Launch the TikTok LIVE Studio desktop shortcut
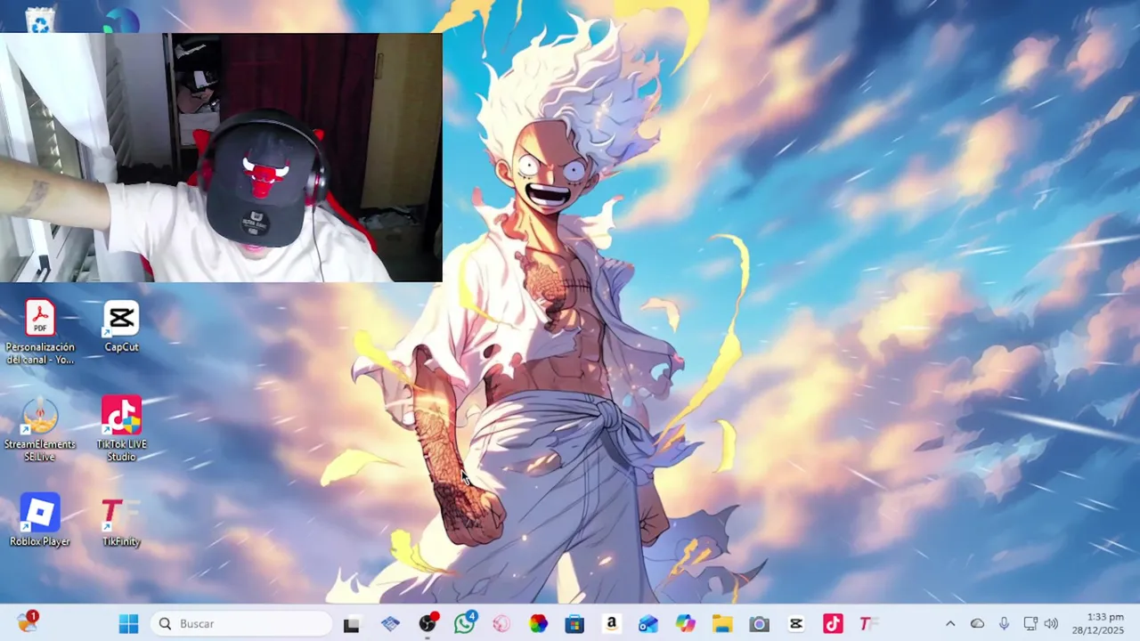Image resolution: width=1140 pixels, height=641 pixels. (x=121, y=430)
